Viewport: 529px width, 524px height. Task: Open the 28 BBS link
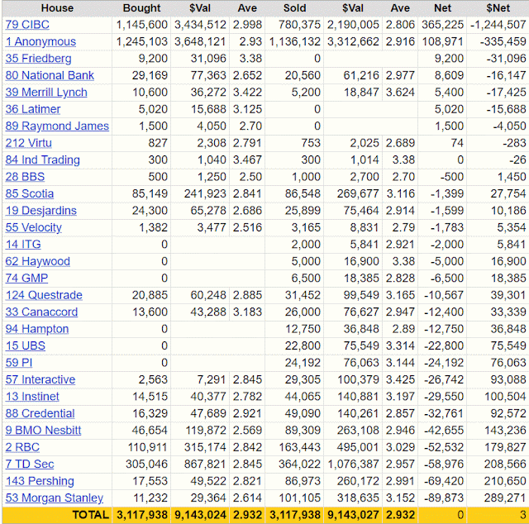pos(25,177)
